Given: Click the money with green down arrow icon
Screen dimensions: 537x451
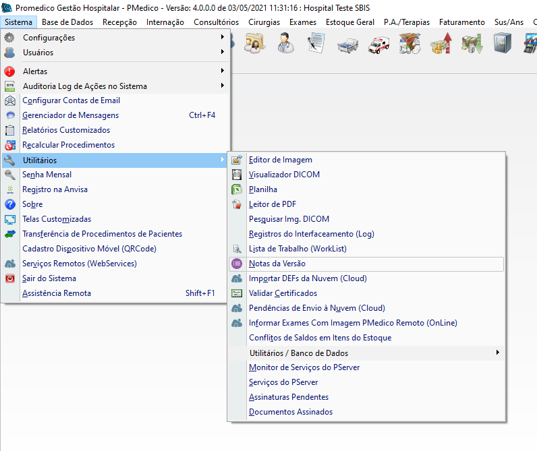Looking at the screenshot, I should 471,44.
